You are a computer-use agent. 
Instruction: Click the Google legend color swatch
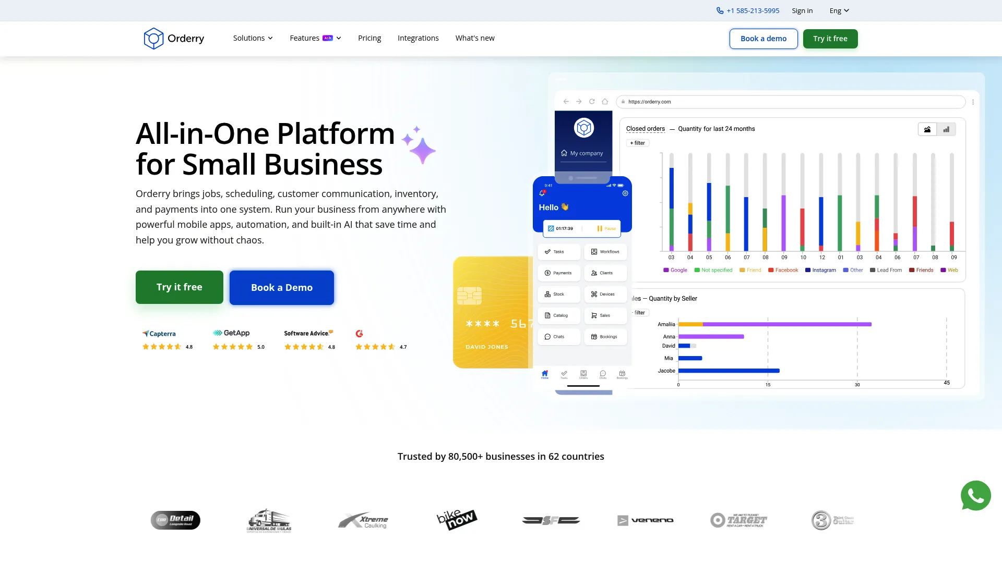pyautogui.click(x=666, y=270)
